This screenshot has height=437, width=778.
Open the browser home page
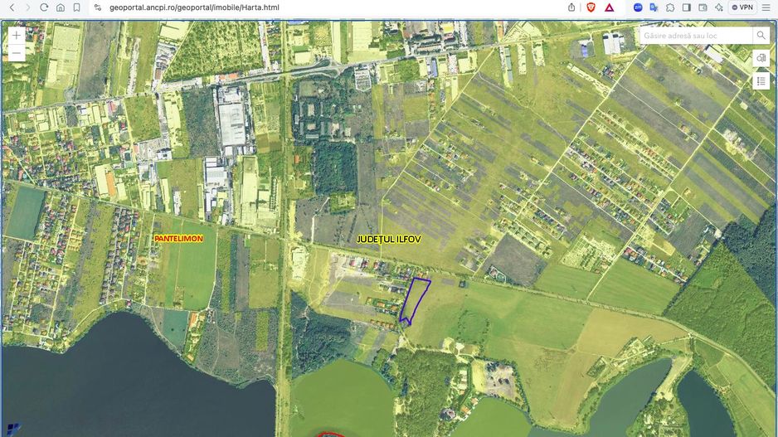tap(60, 7)
